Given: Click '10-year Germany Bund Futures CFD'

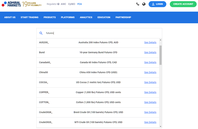Looking at the screenshot, I should (98, 52).
